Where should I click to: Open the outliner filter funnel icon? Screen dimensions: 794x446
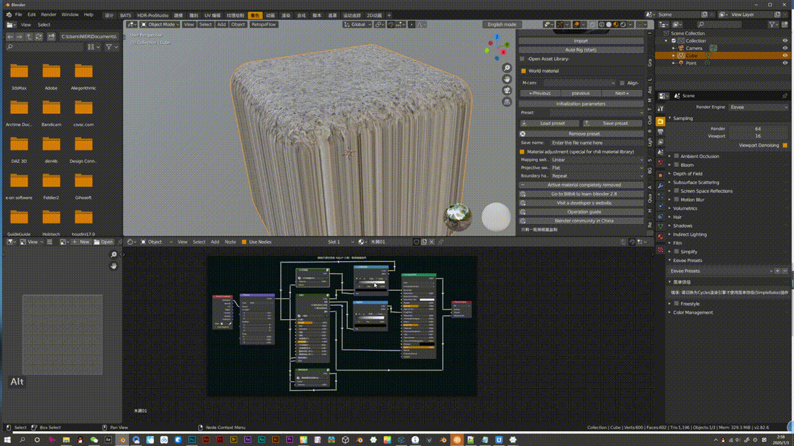click(x=772, y=24)
